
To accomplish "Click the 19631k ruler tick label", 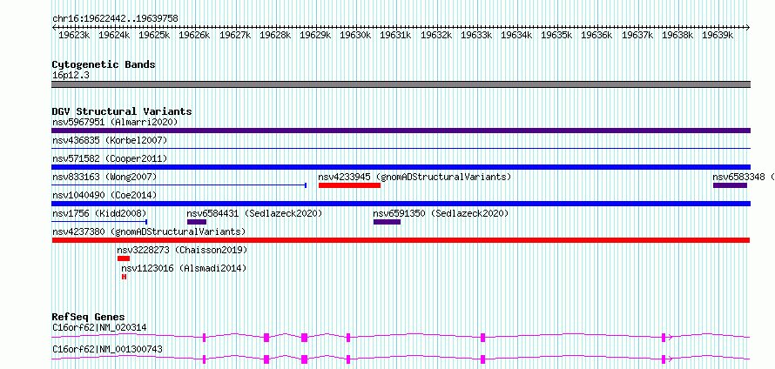I will [396, 35].
